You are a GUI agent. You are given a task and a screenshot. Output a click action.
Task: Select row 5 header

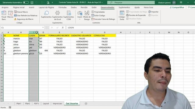pos(2,48)
